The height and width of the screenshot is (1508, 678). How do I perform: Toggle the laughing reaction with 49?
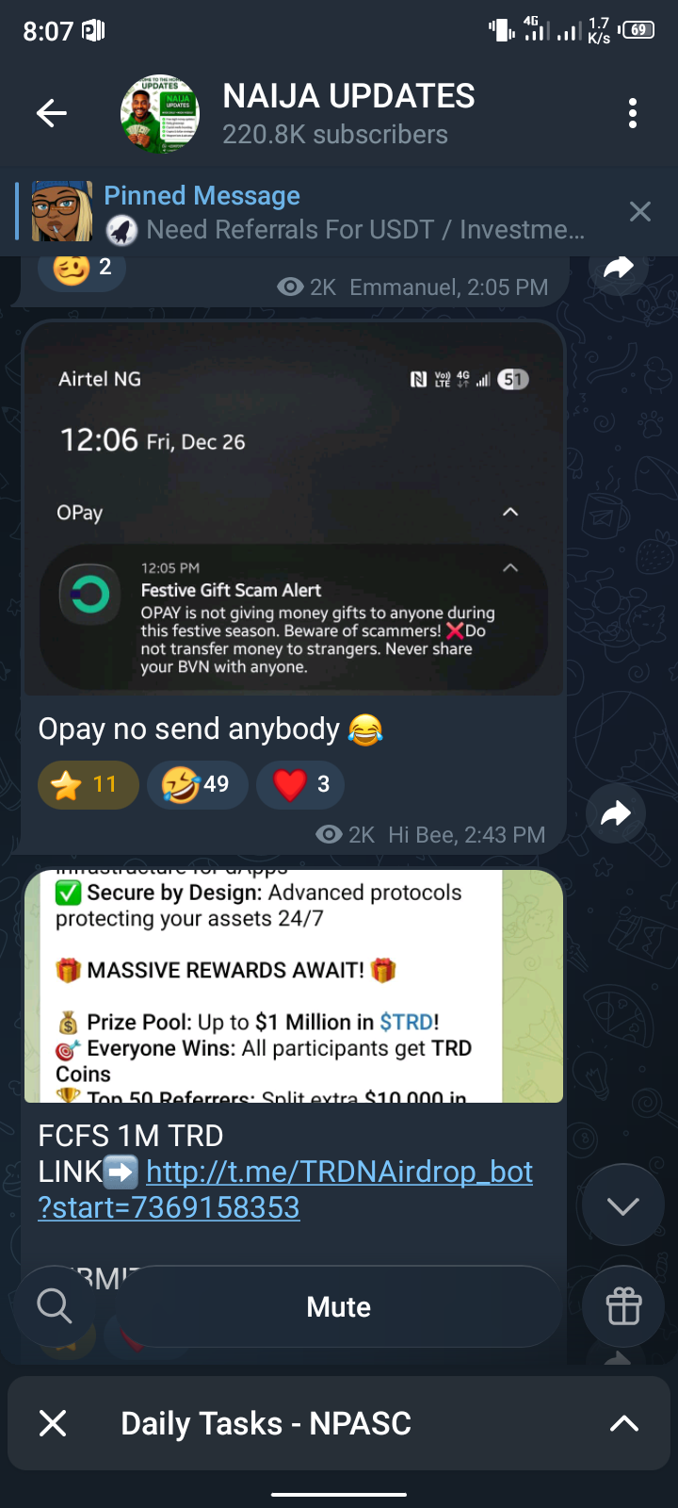click(x=198, y=784)
